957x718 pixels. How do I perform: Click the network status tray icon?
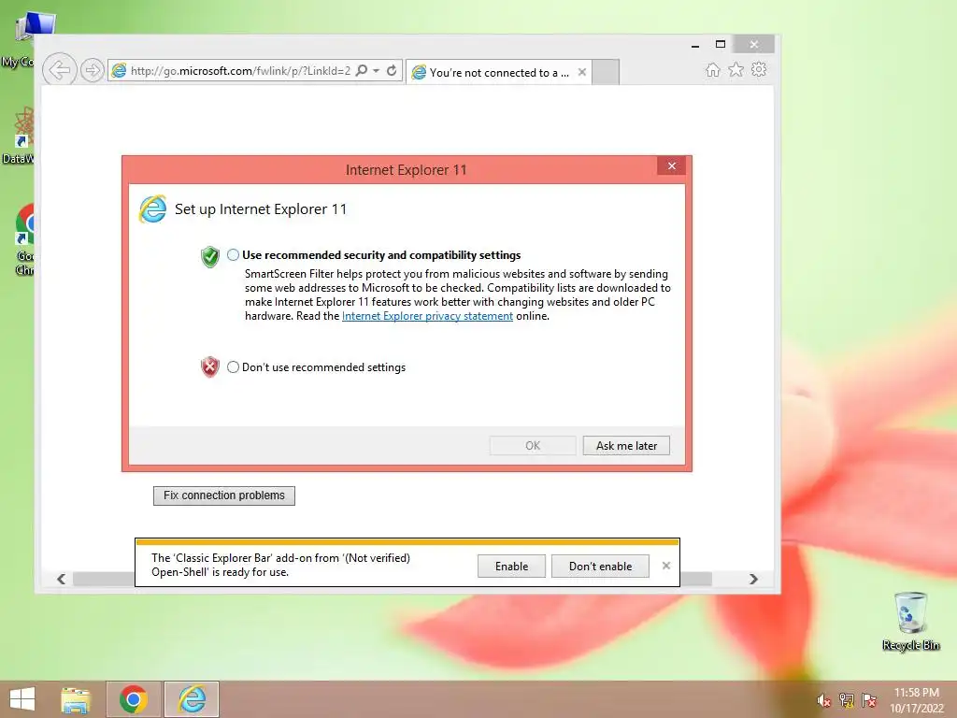pyautogui.click(x=847, y=700)
